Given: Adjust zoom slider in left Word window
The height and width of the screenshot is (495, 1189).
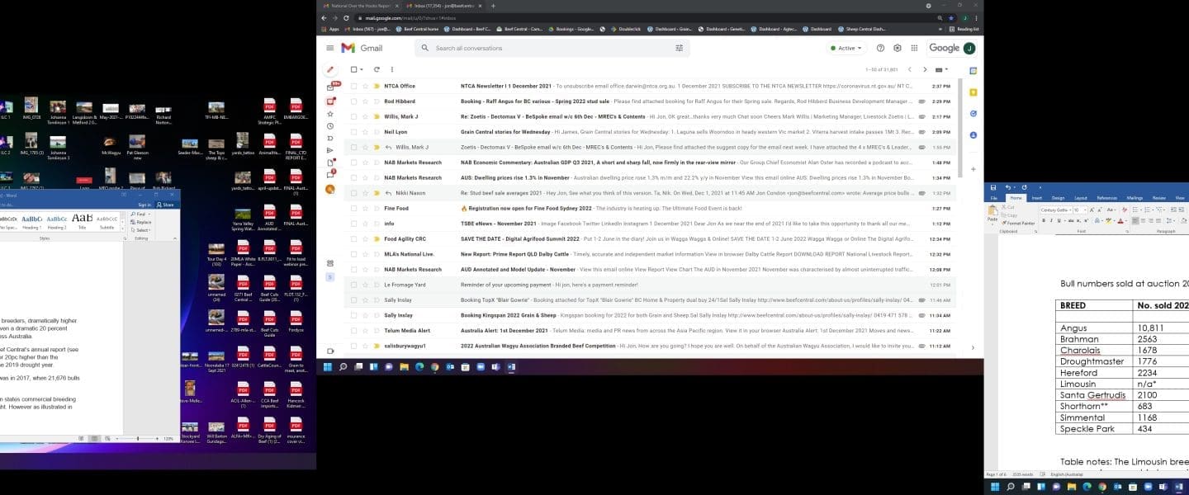Looking at the screenshot, I should tap(137, 438).
